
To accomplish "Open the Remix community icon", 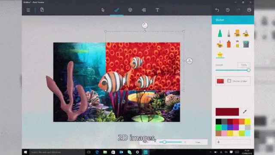I will 249,10.
